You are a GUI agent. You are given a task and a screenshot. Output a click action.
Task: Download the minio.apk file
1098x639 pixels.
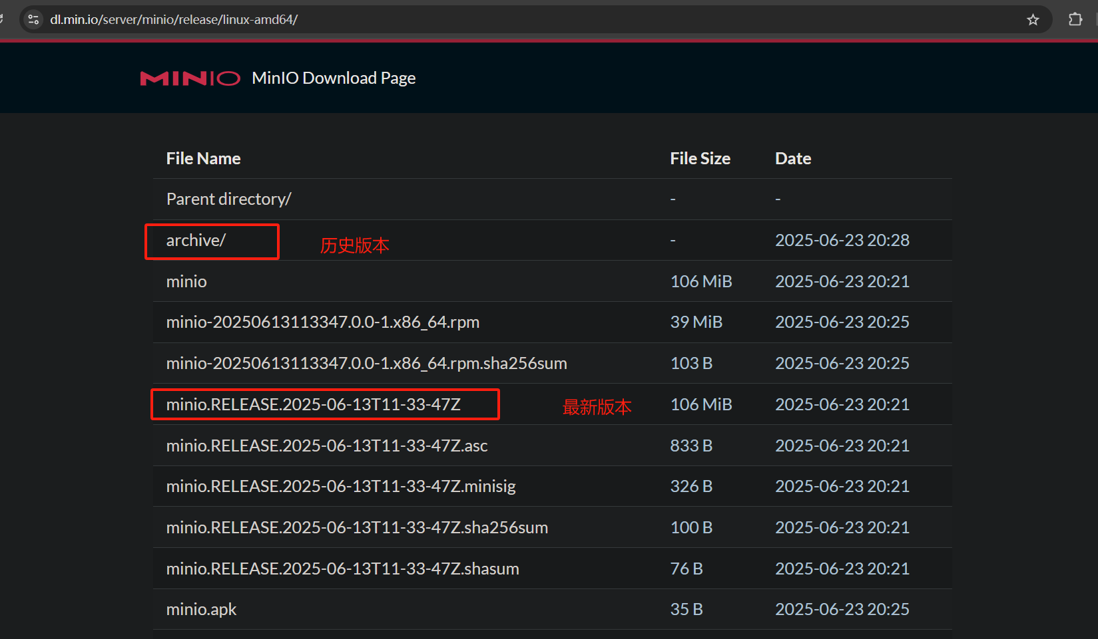[201, 609]
